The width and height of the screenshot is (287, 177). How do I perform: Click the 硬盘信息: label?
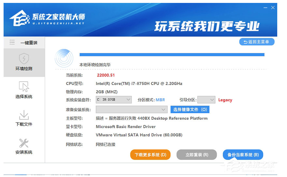pos(74,135)
